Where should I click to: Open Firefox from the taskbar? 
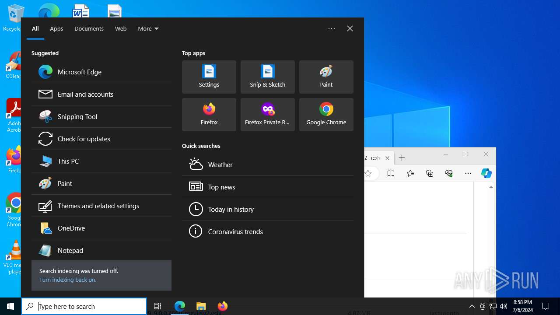(222, 306)
